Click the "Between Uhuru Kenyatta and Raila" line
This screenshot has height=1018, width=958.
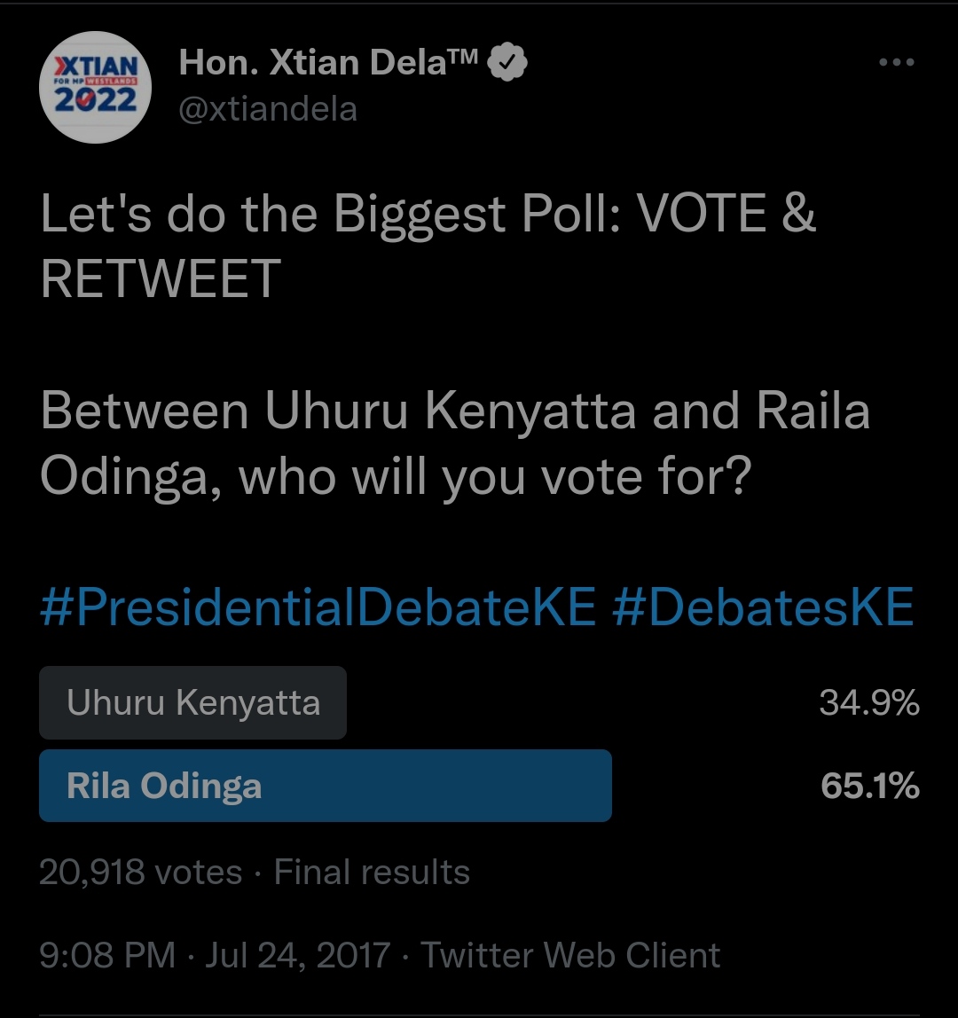455,411
